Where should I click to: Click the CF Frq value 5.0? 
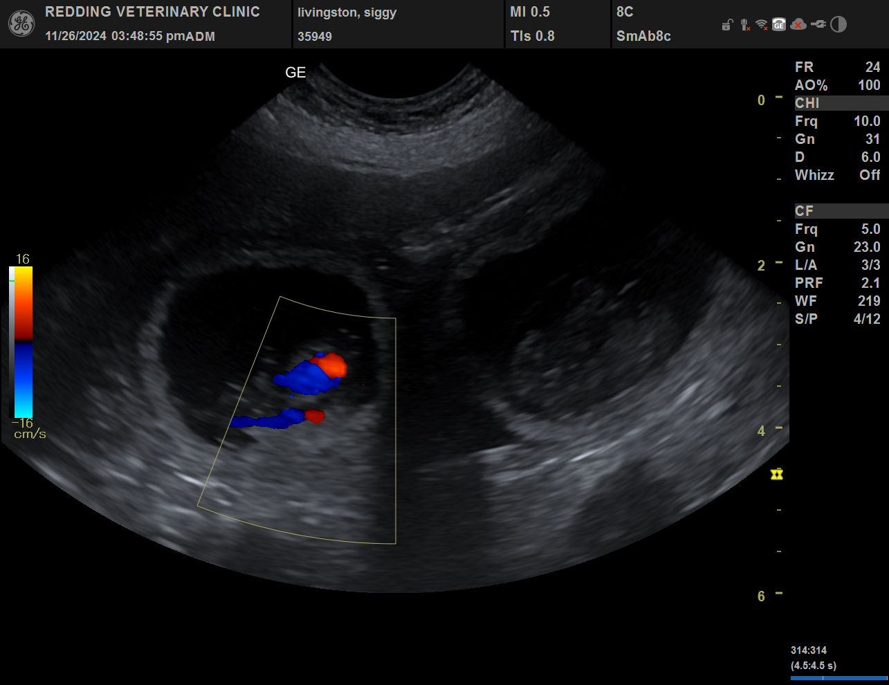870,229
